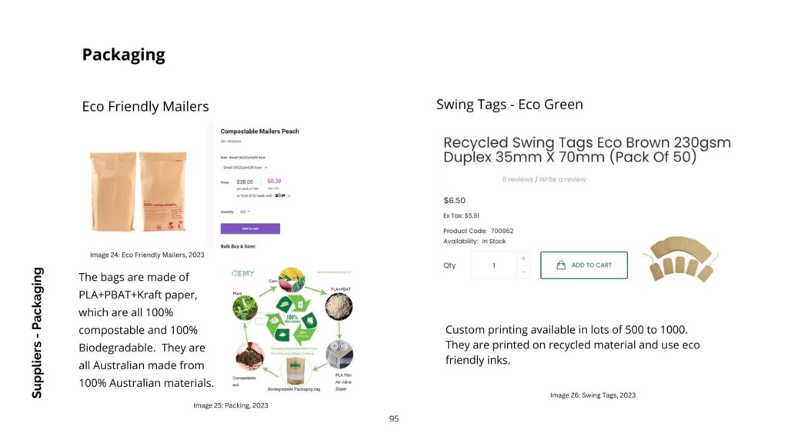Click the Corn circle image in diagram
Screen dimensions: 788x443
pos(292,280)
